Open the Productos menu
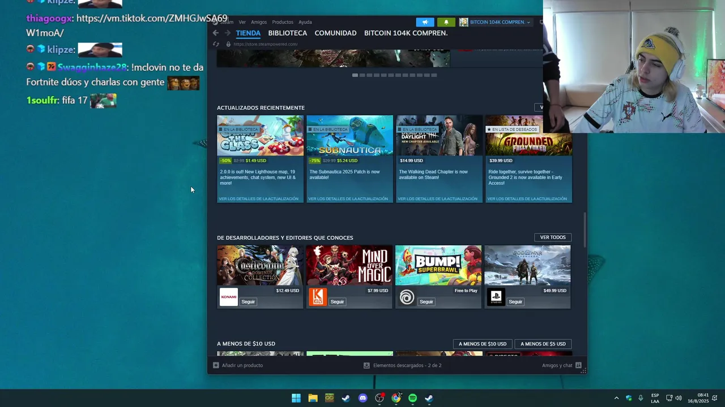Image resolution: width=725 pixels, height=407 pixels. [283, 22]
